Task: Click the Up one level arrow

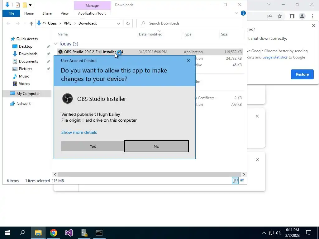Action: click(x=31, y=23)
